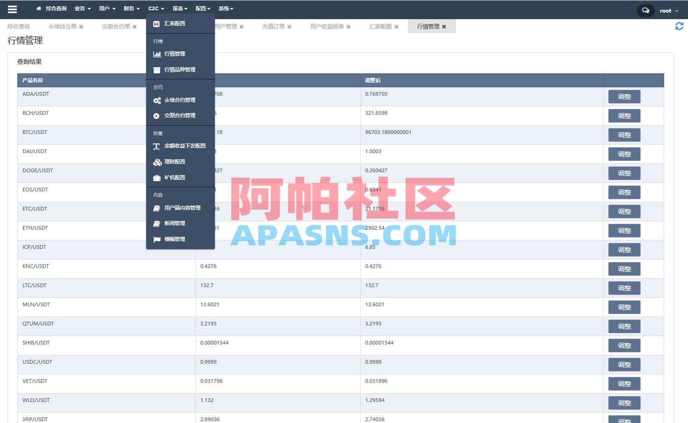The width and height of the screenshot is (688, 423).
Task: Switch to the 充值订单 tab
Action: pos(274,26)
